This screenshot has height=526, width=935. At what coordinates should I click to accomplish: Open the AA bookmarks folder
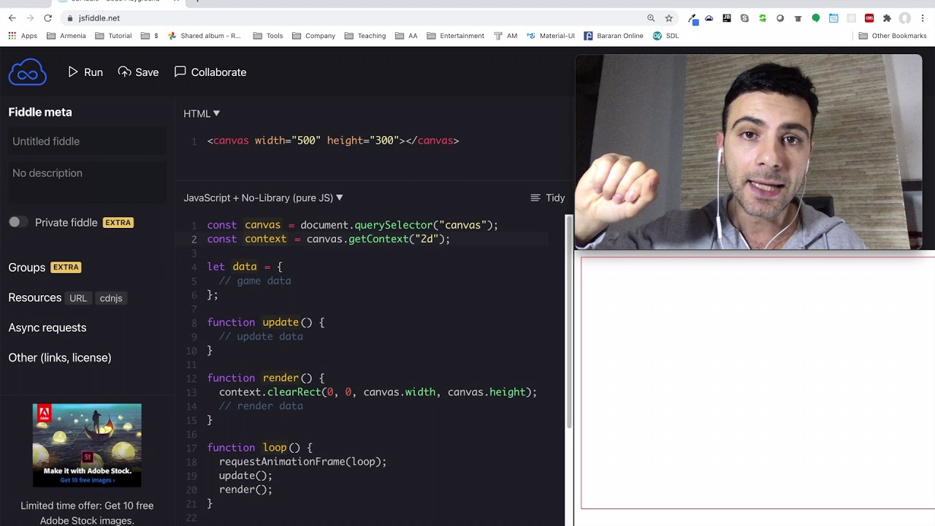pos(406,36)
